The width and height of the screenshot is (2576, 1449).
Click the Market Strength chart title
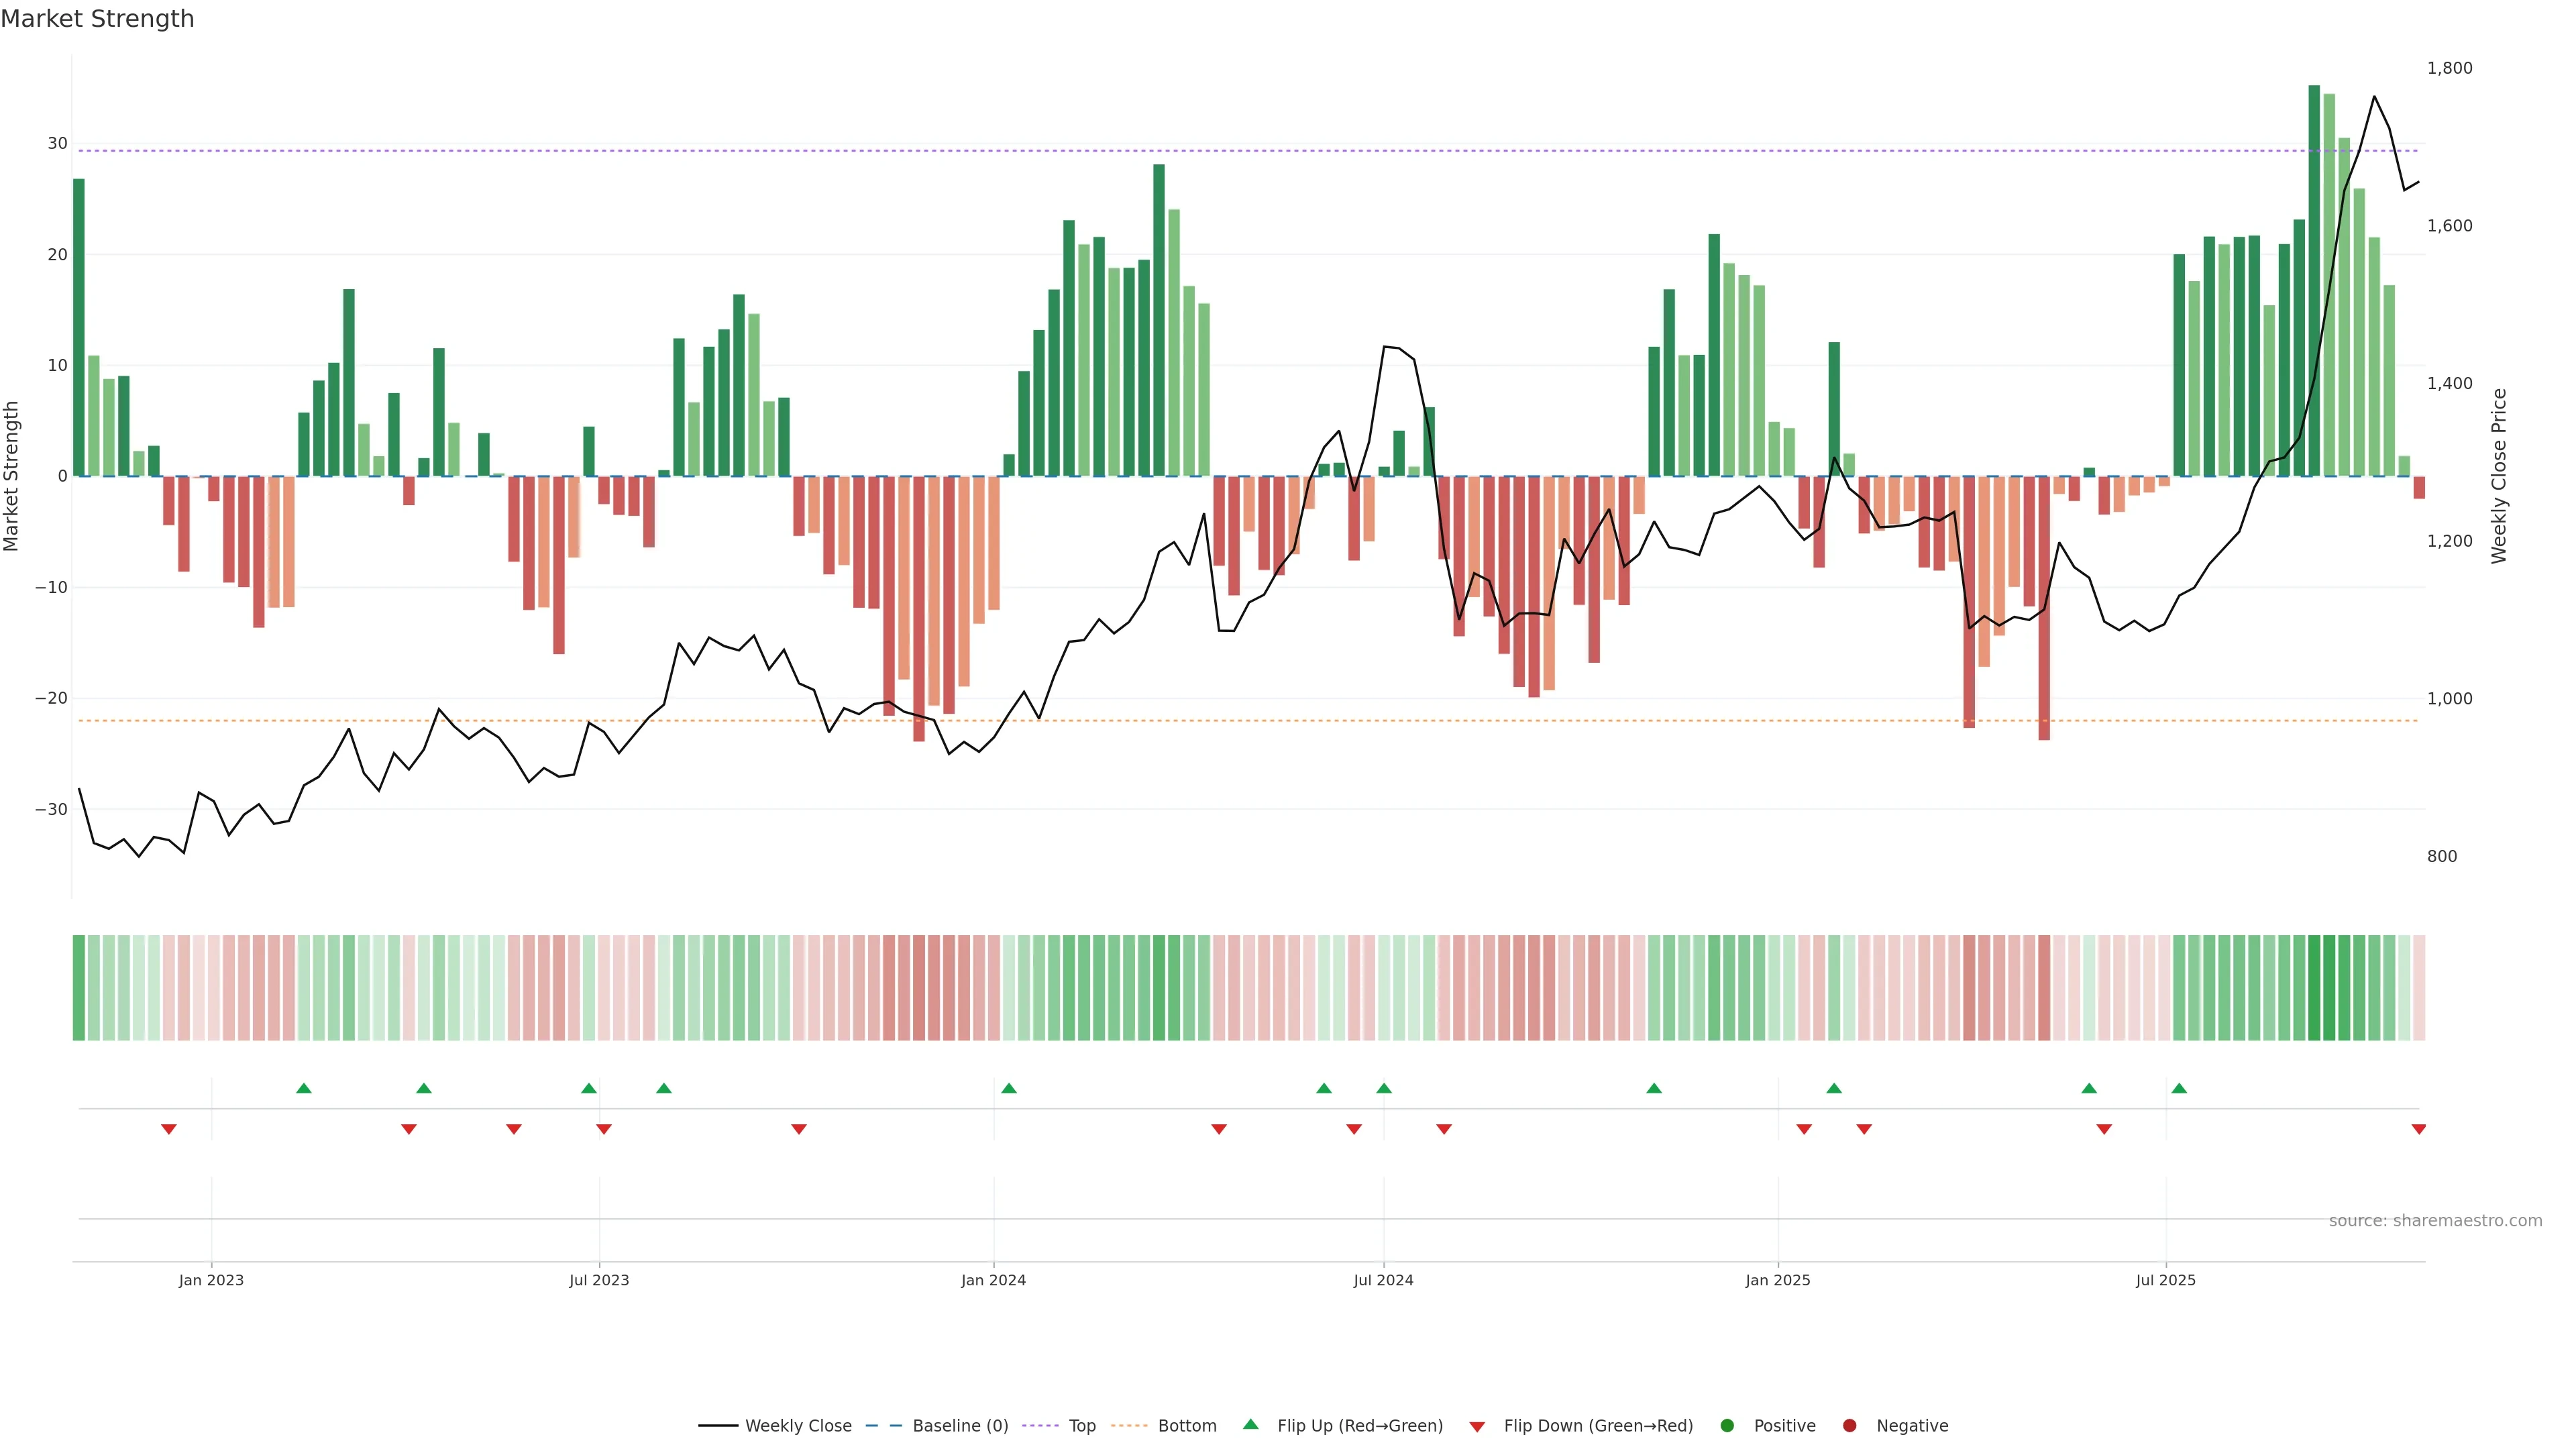(x=97, y=19)
